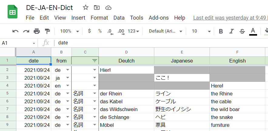
Task: Select row 5 header
Action: tap(8, 93)
